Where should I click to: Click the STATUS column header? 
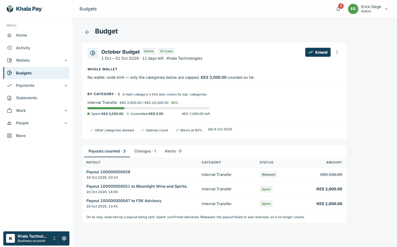[266, 162]
